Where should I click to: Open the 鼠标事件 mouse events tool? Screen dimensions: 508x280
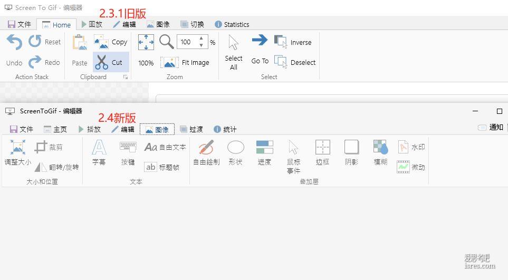[293, 157]
